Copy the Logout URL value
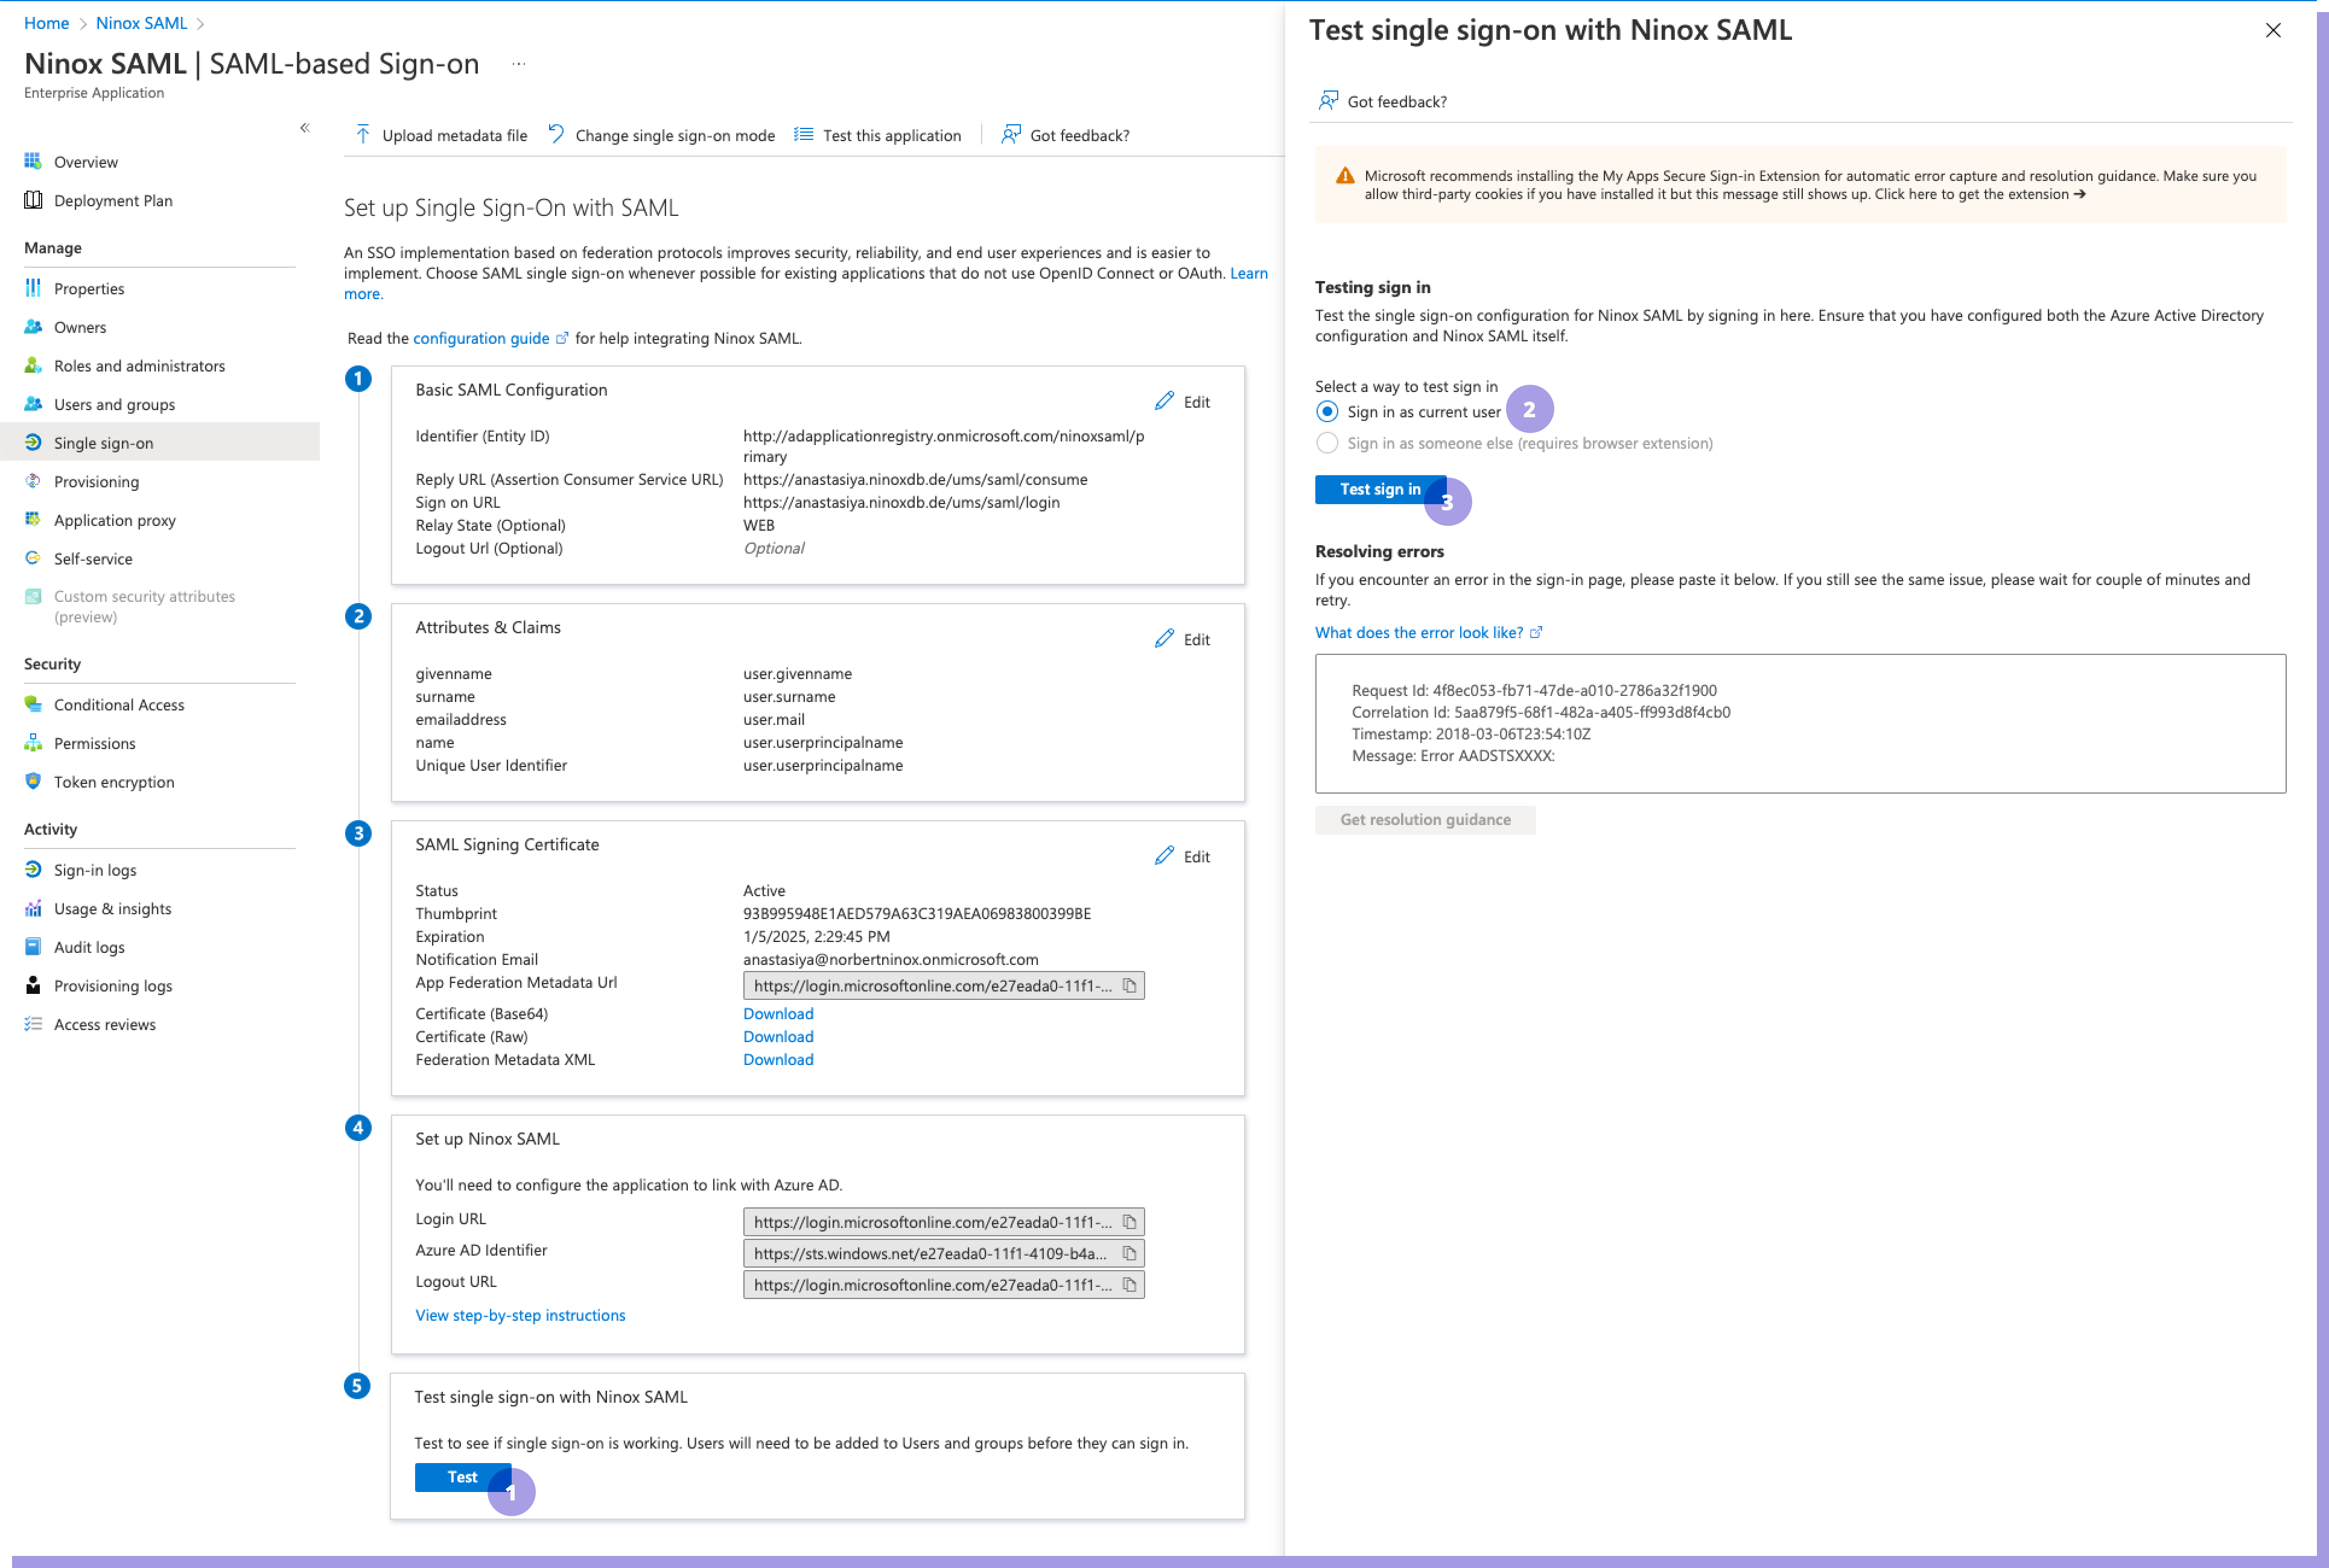 1130,1285
